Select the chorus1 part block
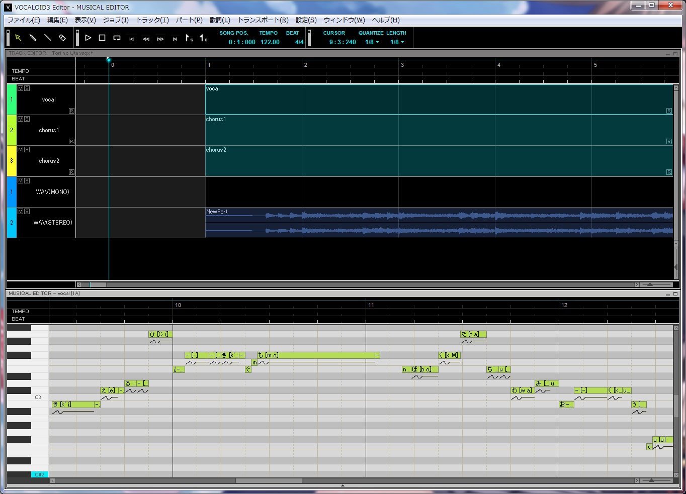Screen dimensions: 686x494 (x=439, y=130)
